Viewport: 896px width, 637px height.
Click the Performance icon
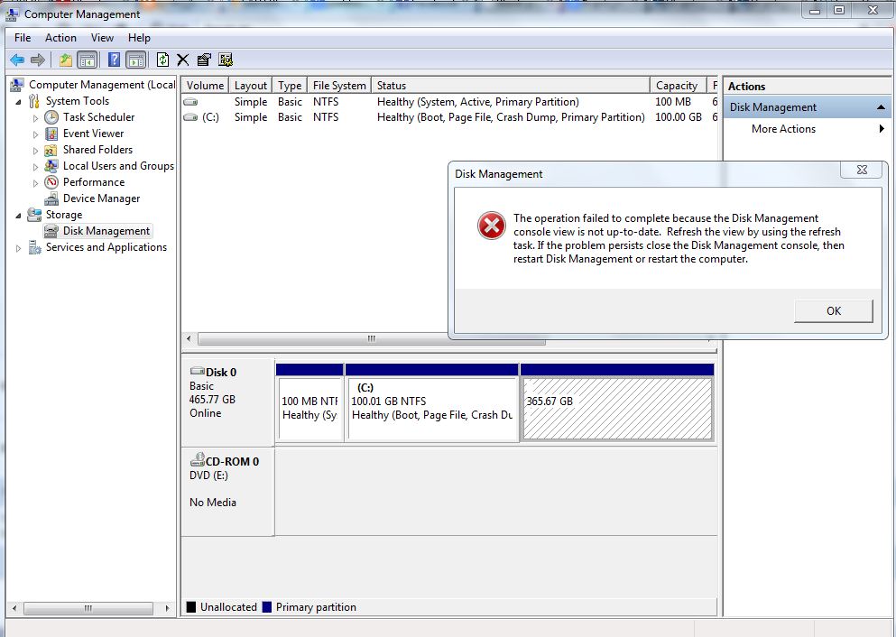point(51,182)
